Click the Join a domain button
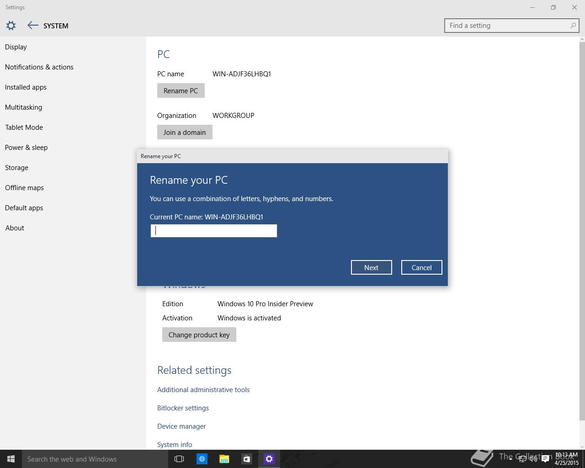 pyautogui.click(x=185, y=132)
